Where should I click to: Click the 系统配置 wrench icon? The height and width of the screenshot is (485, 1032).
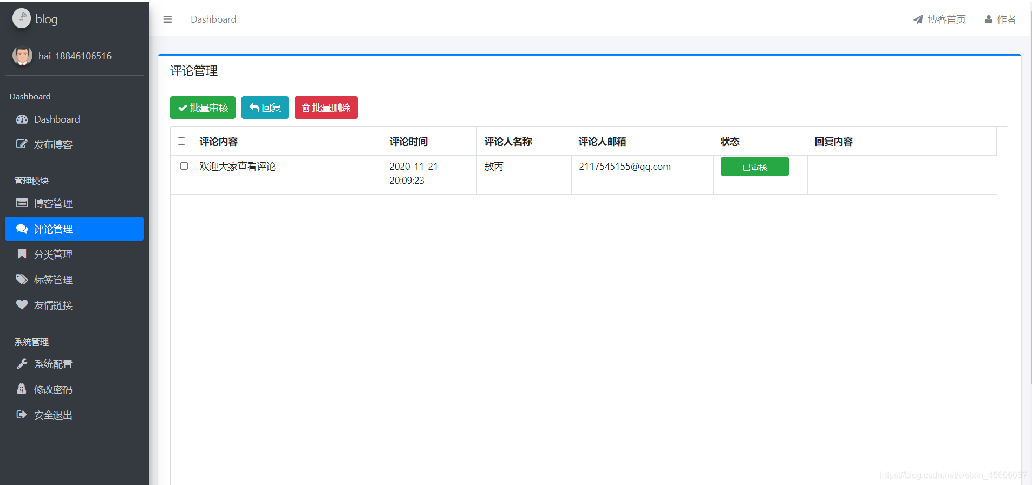click(x=22, y=364)
